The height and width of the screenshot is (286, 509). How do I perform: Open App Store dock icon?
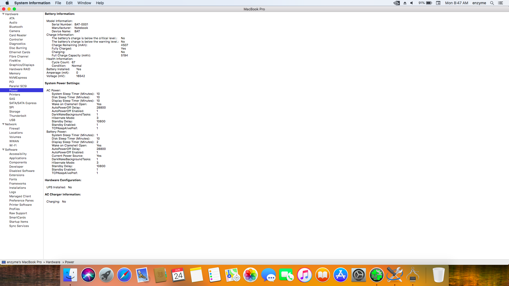340,275
